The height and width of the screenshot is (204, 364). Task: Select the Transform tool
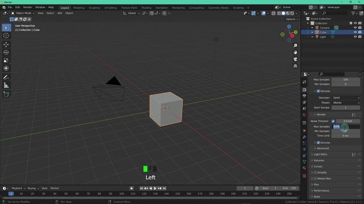pos(6,68)
